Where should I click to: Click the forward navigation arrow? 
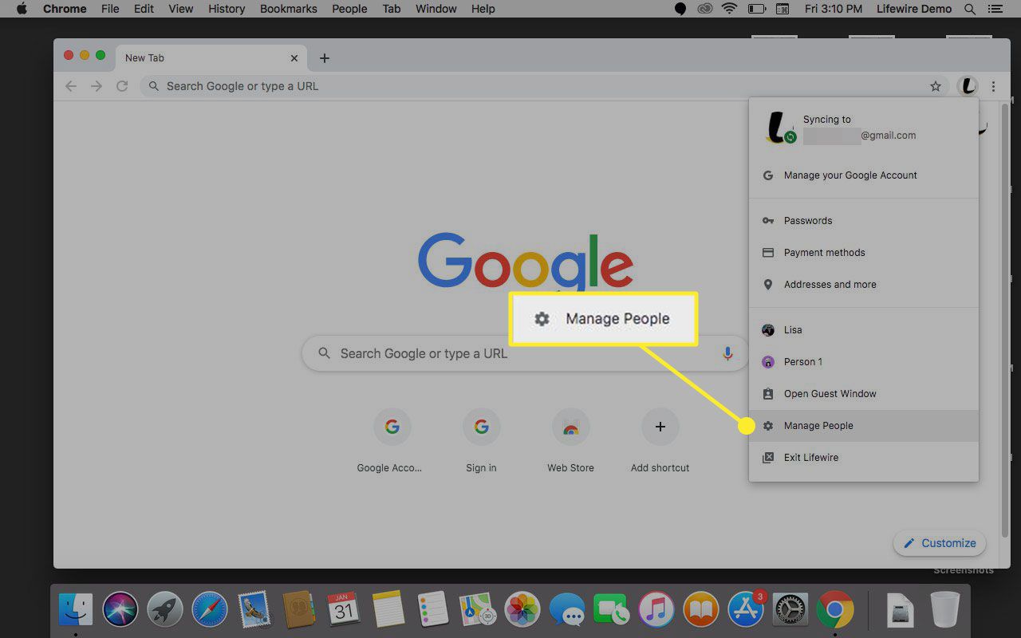[97, 86]
